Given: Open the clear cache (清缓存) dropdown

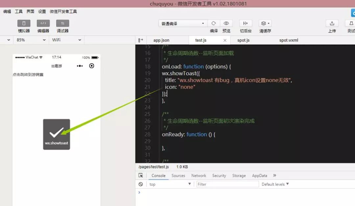Looking at the screenshot, I should pyautogui.click(x=265, y=23).
